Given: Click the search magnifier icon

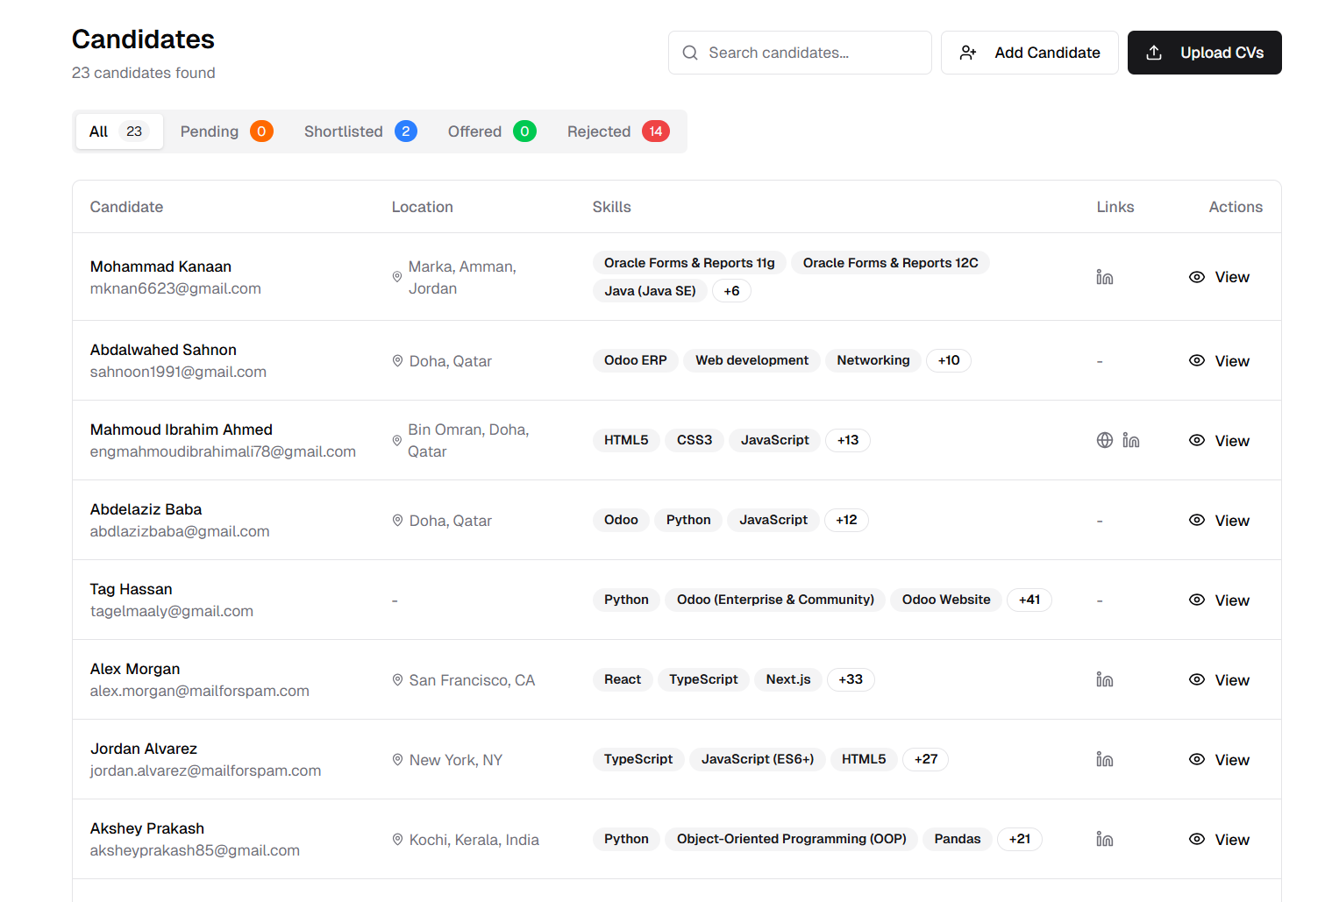Looking at the screenshot, I should [690, 53].
